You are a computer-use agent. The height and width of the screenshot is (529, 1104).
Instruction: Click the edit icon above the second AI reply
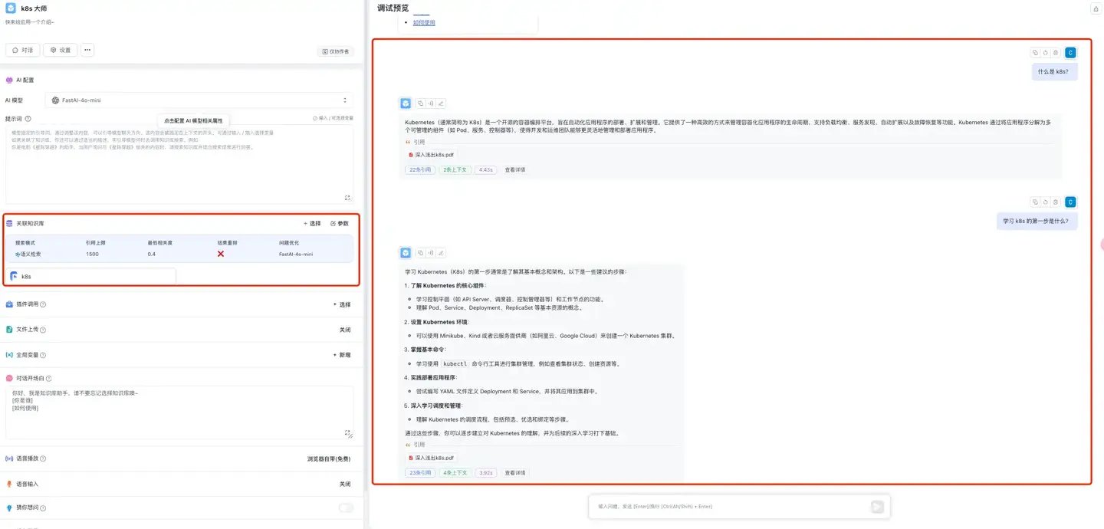click(440, 252)
